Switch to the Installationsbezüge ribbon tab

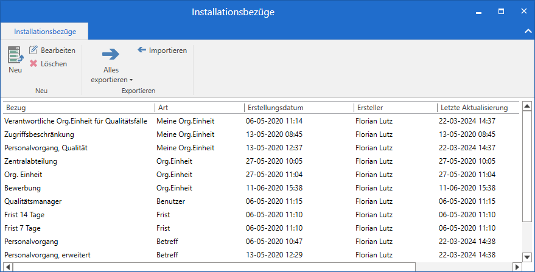click(44, 30)
